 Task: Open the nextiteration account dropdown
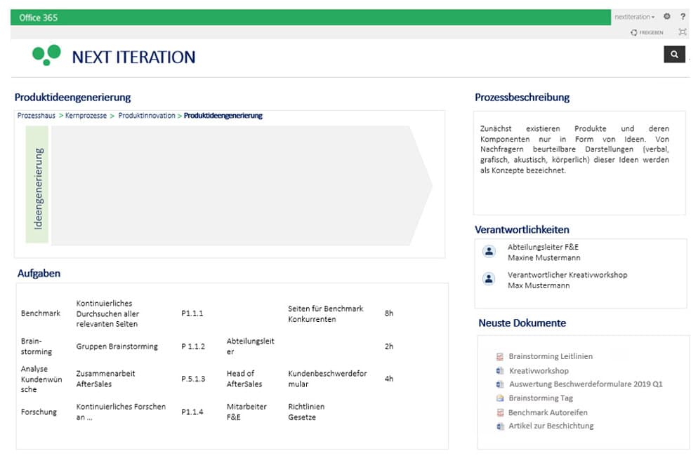click(634, 17)
